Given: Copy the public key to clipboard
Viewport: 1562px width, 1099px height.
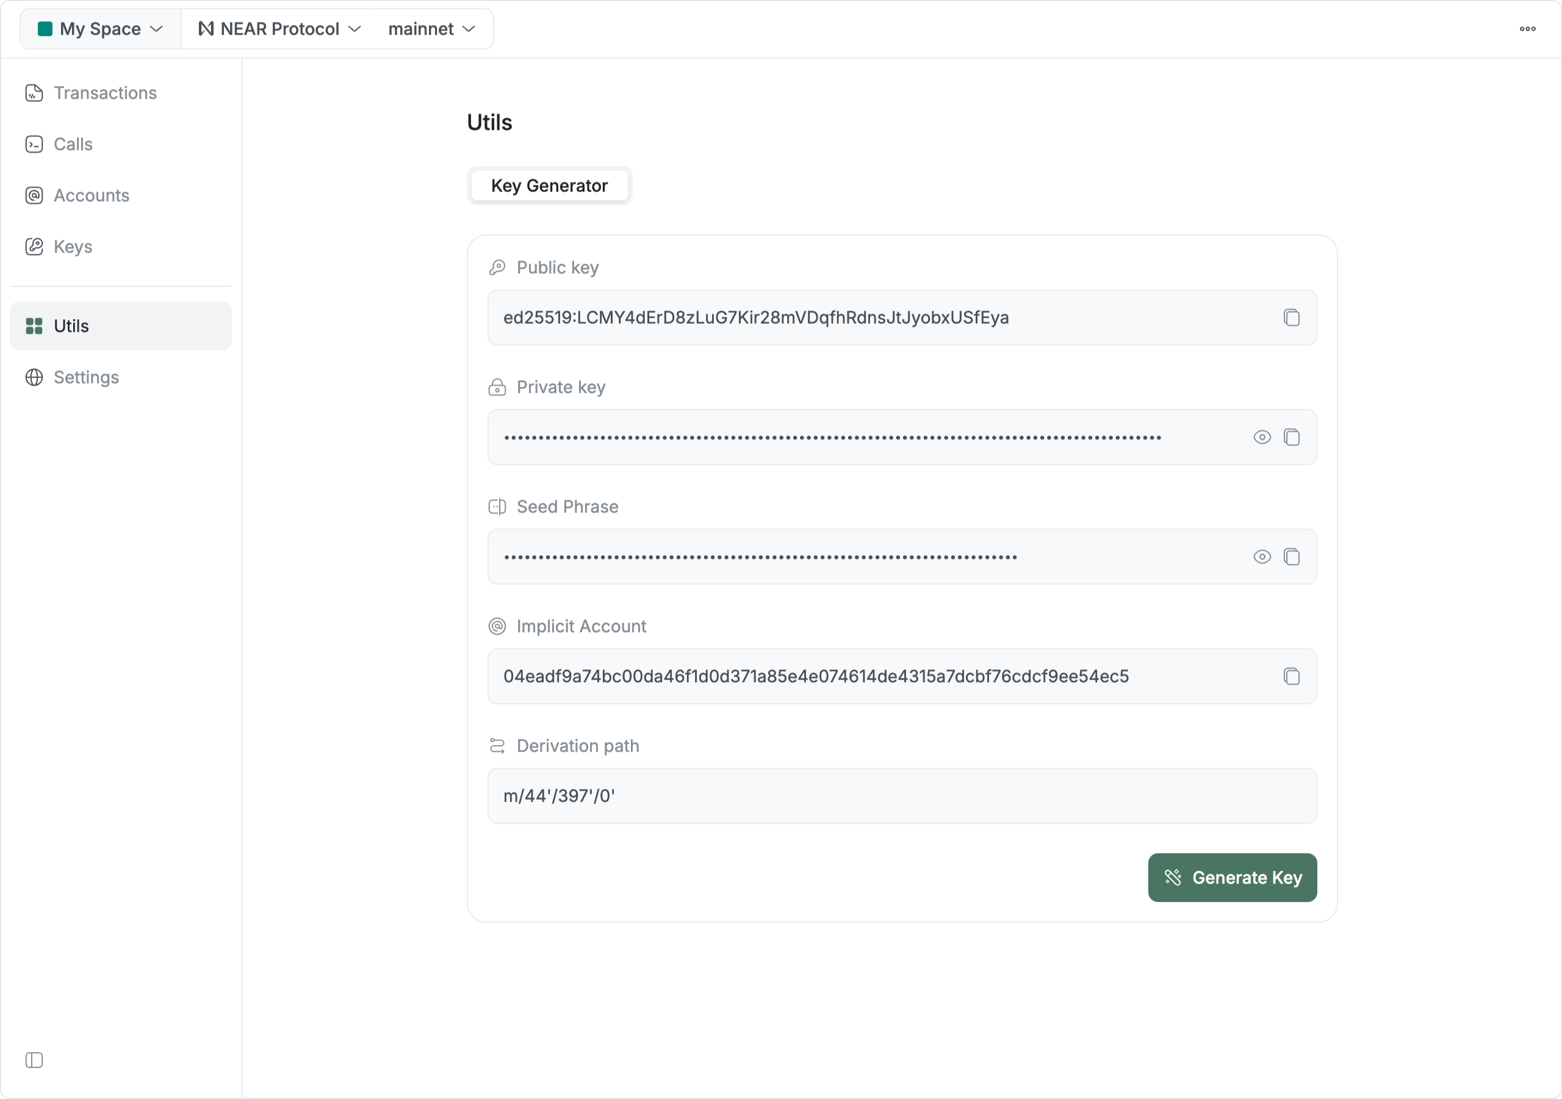Looking at the screenshot, I should point(1291,318).
